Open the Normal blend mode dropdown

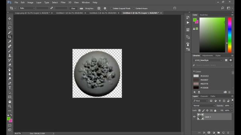(204, 106)
